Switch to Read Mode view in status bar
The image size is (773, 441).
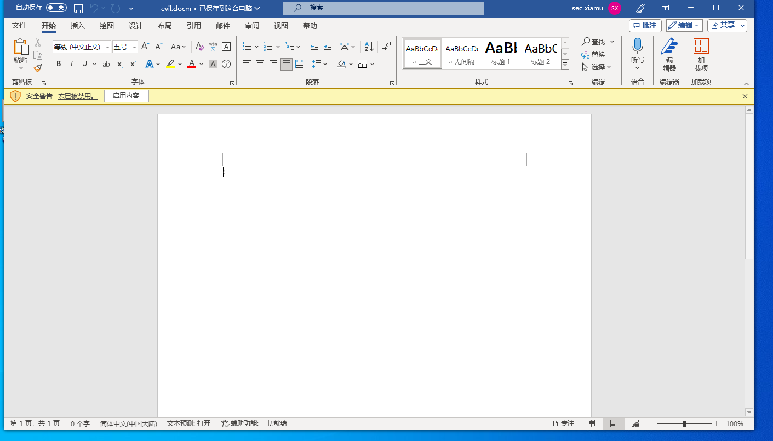click(x=591, y=423)
